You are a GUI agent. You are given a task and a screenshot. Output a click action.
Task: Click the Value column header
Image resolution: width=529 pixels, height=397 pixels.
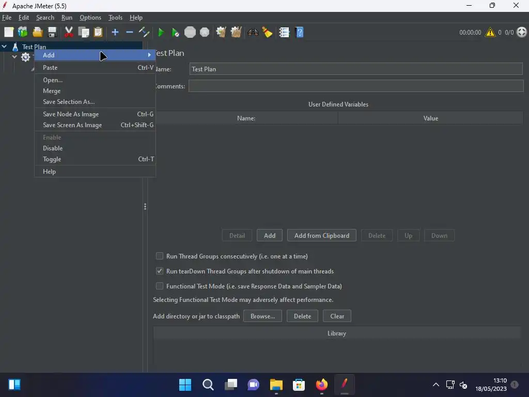click(430, 118)
